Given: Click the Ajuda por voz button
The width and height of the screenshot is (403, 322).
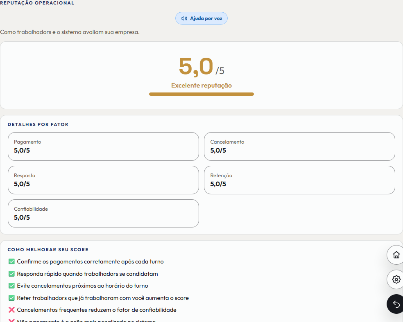Looking at the screenshot, I should [x=201, y=18].
